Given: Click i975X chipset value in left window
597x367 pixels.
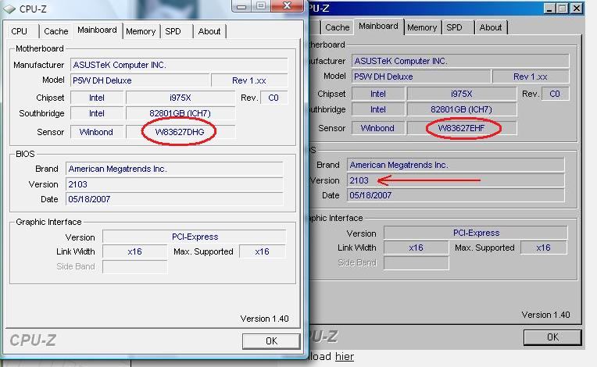Looking at the screenshot, I should point(180,98).
